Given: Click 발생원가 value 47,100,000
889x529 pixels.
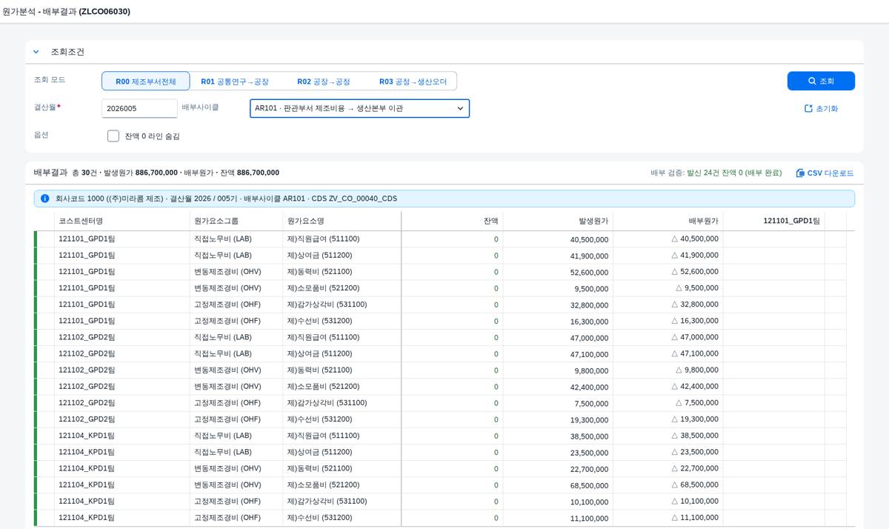Looking at the screenshot, I should click(x=590, y=354).
